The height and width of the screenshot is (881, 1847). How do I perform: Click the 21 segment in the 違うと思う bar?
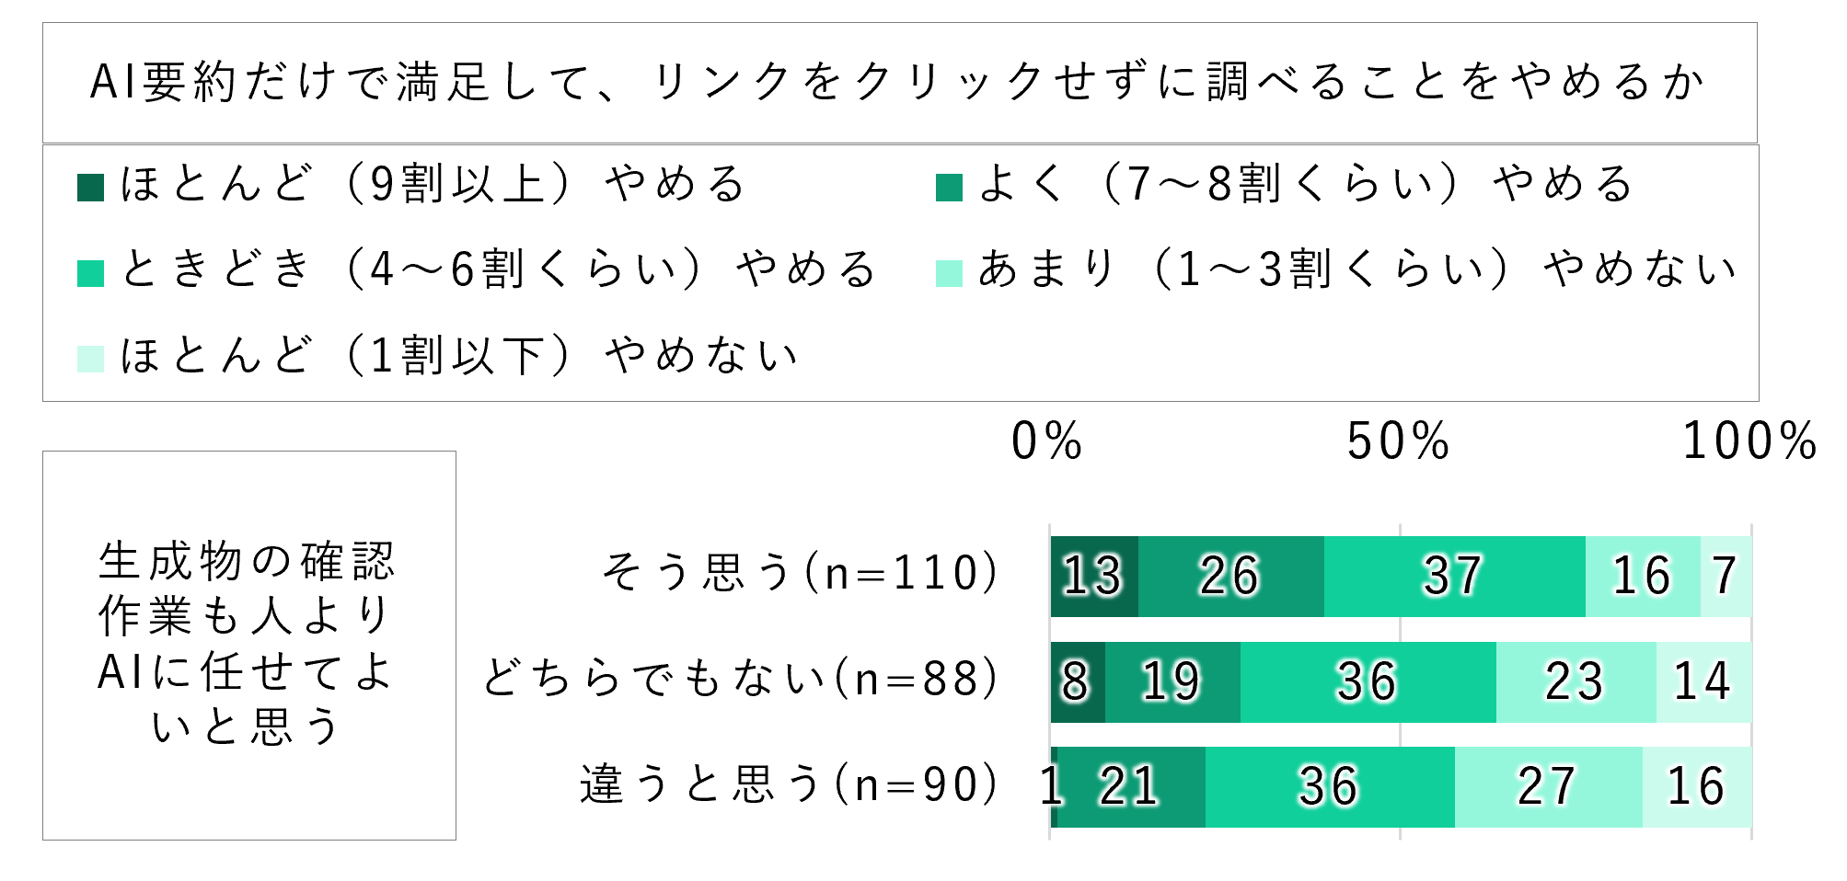coord(1131,787)
